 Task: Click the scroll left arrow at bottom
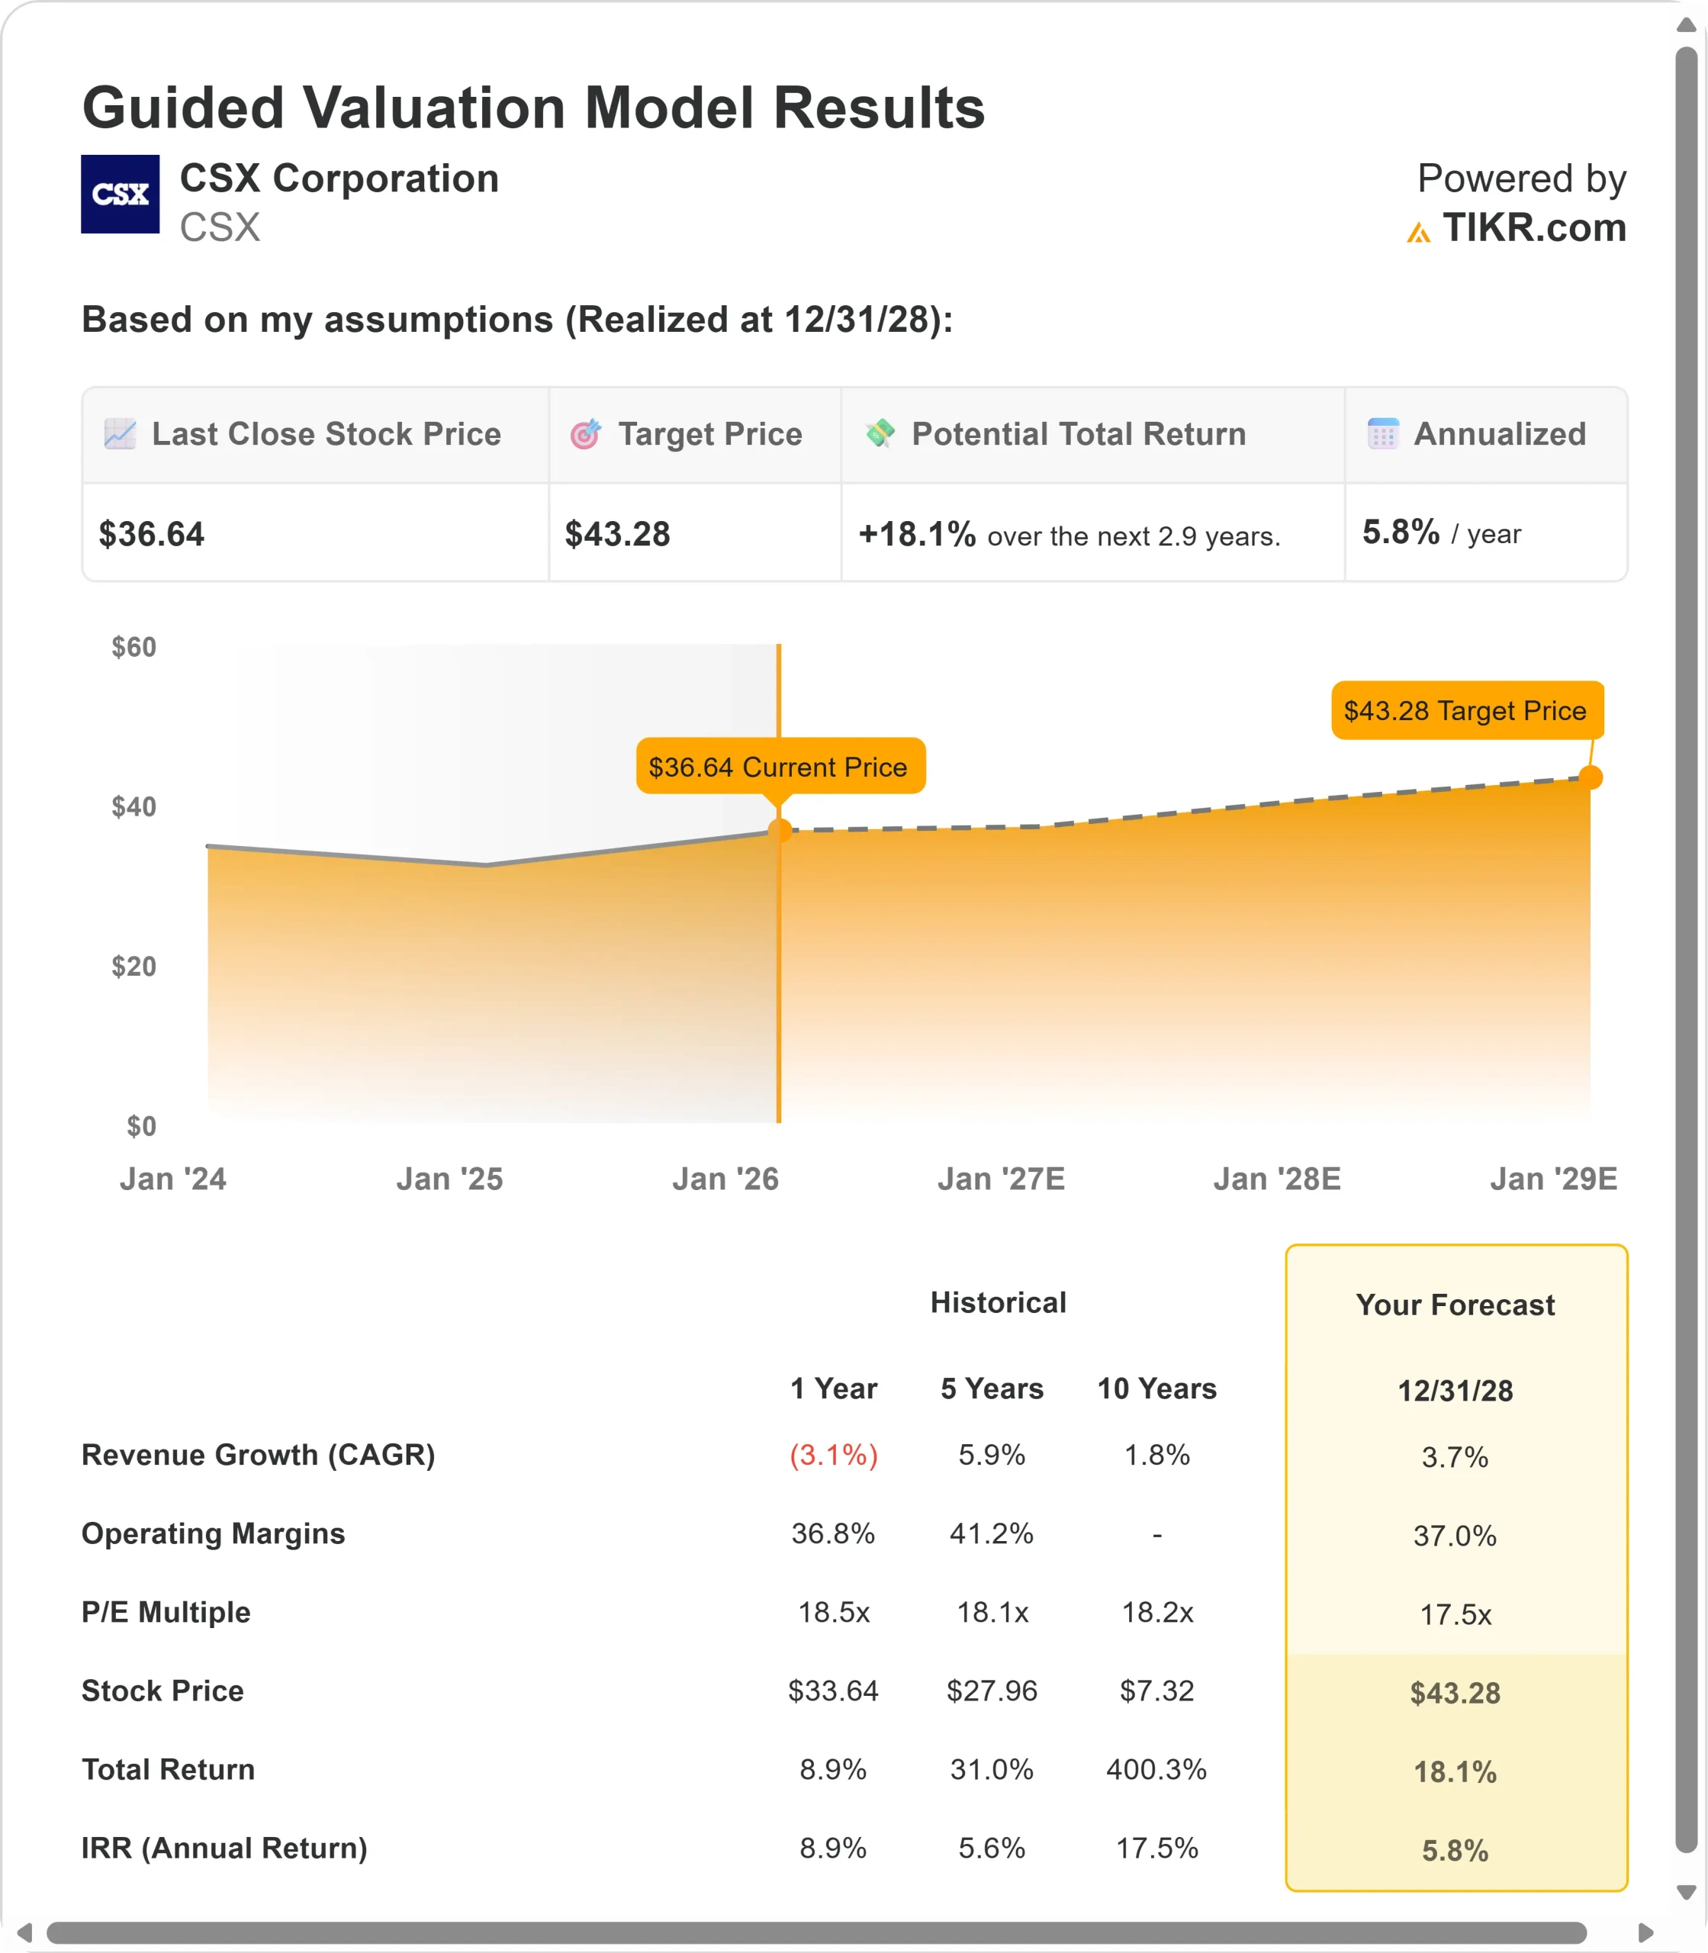[24, 1932]
